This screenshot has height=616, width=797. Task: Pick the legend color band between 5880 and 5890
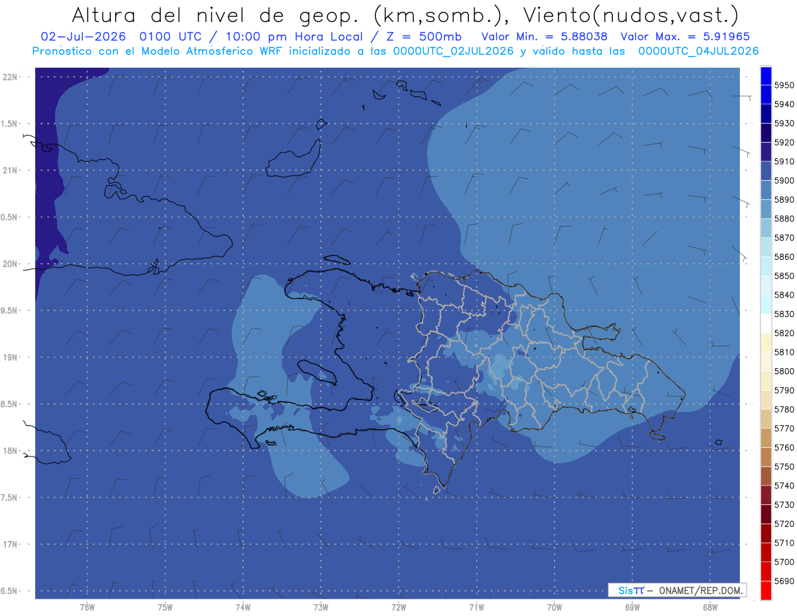tap(766, 209)
